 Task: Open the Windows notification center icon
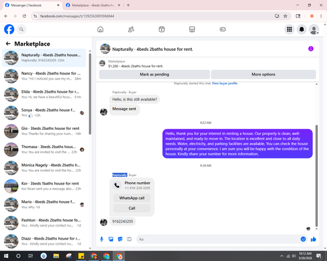pyautogui.click(x=319, y=256)
